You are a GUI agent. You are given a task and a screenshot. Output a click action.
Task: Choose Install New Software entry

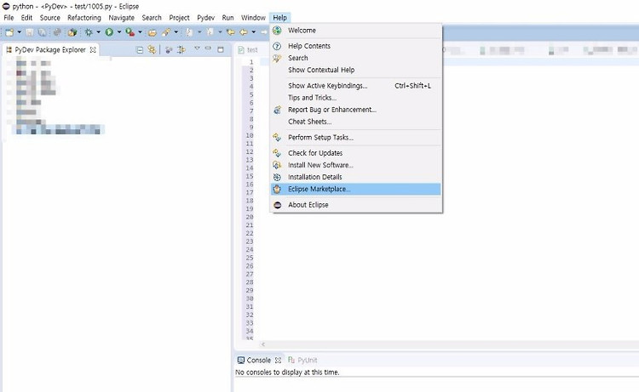(356, 165)
